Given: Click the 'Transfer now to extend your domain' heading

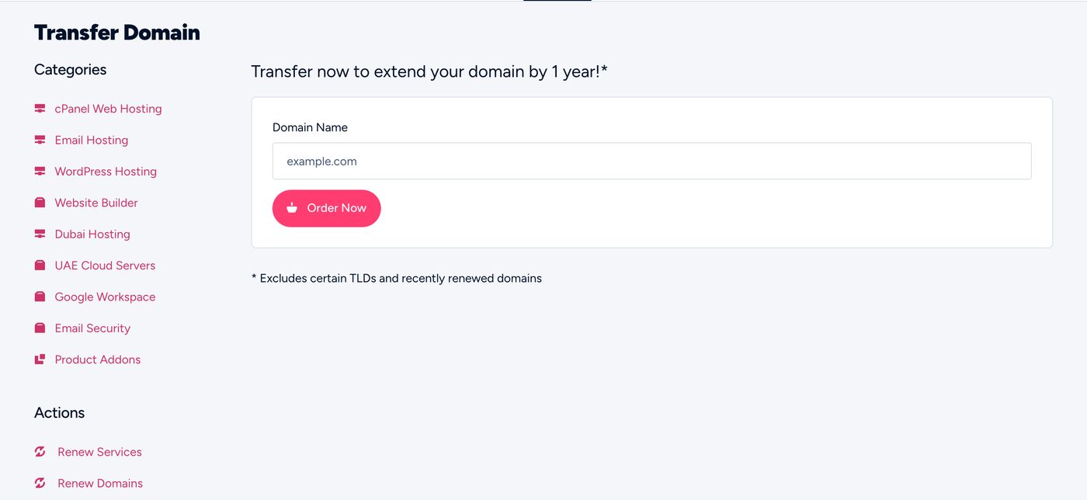Looking at the screenshot, I should point(429,72).
